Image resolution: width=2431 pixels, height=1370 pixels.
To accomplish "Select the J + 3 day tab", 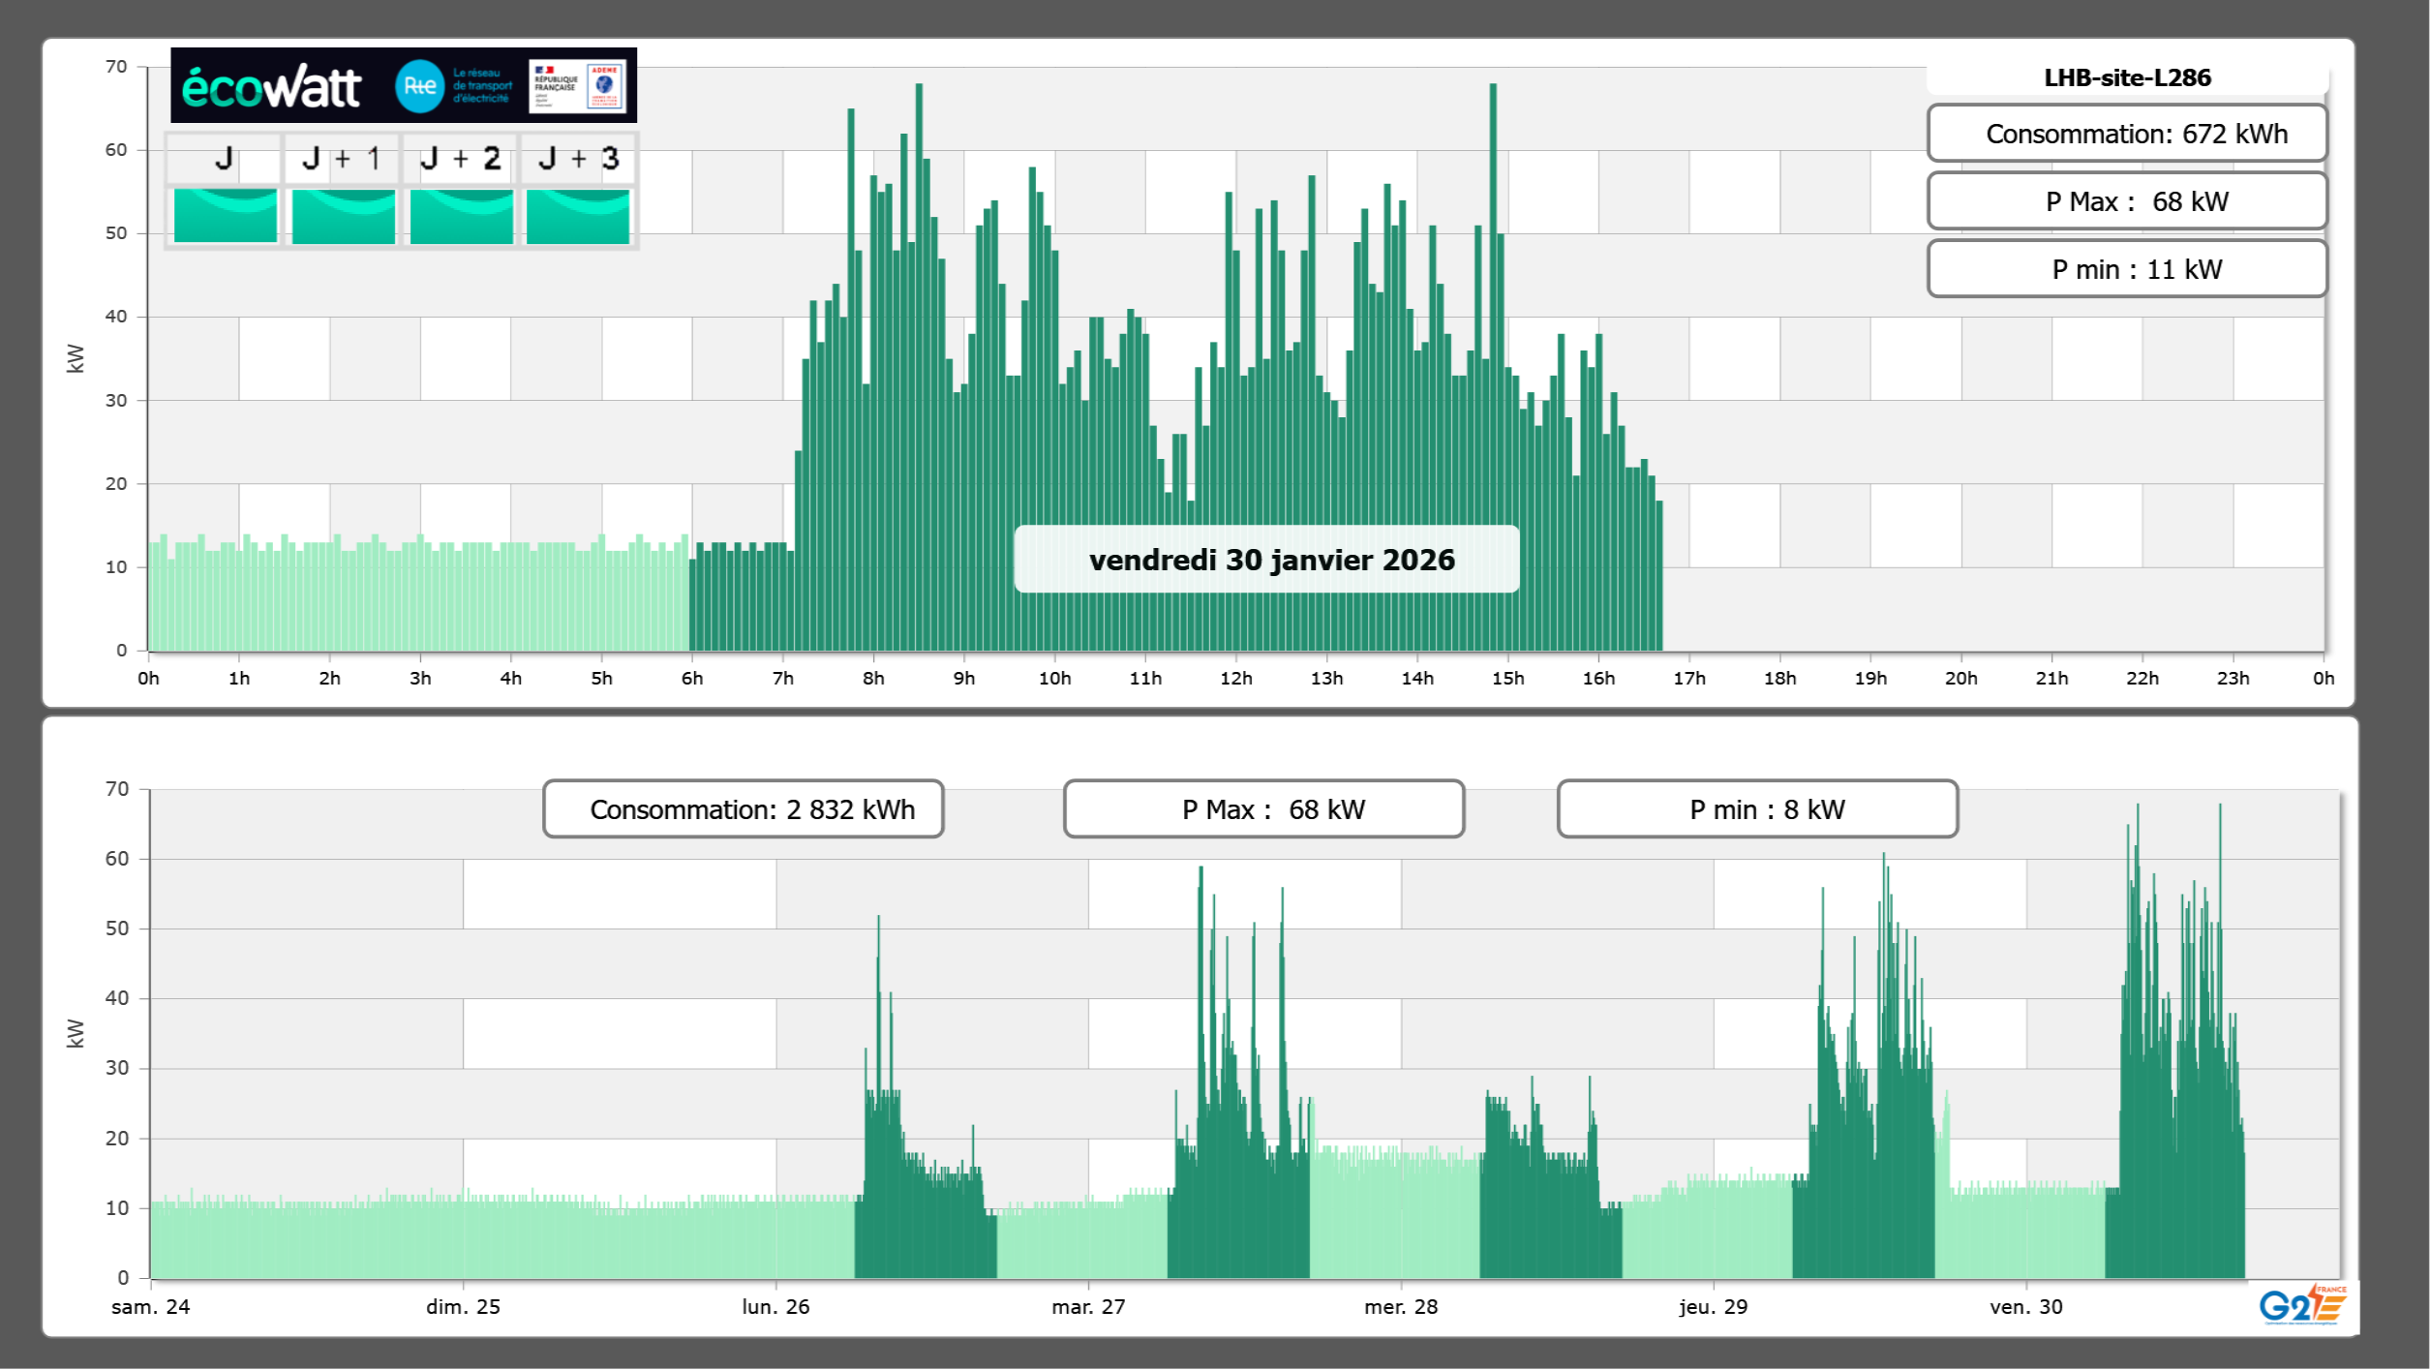I will pyautogui.click(x=578, y=159).
